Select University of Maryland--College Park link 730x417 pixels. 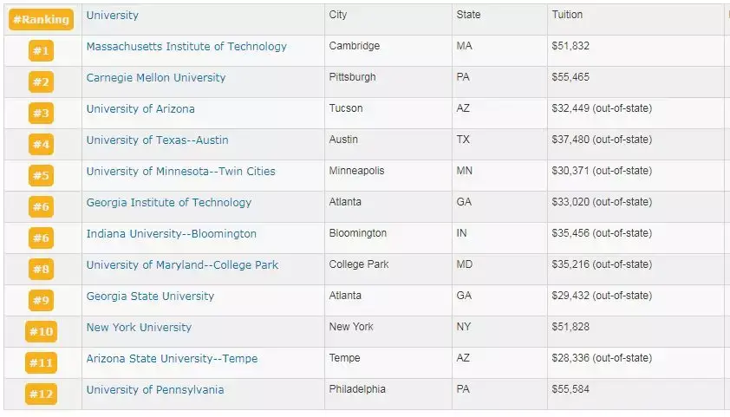point(182,265)
